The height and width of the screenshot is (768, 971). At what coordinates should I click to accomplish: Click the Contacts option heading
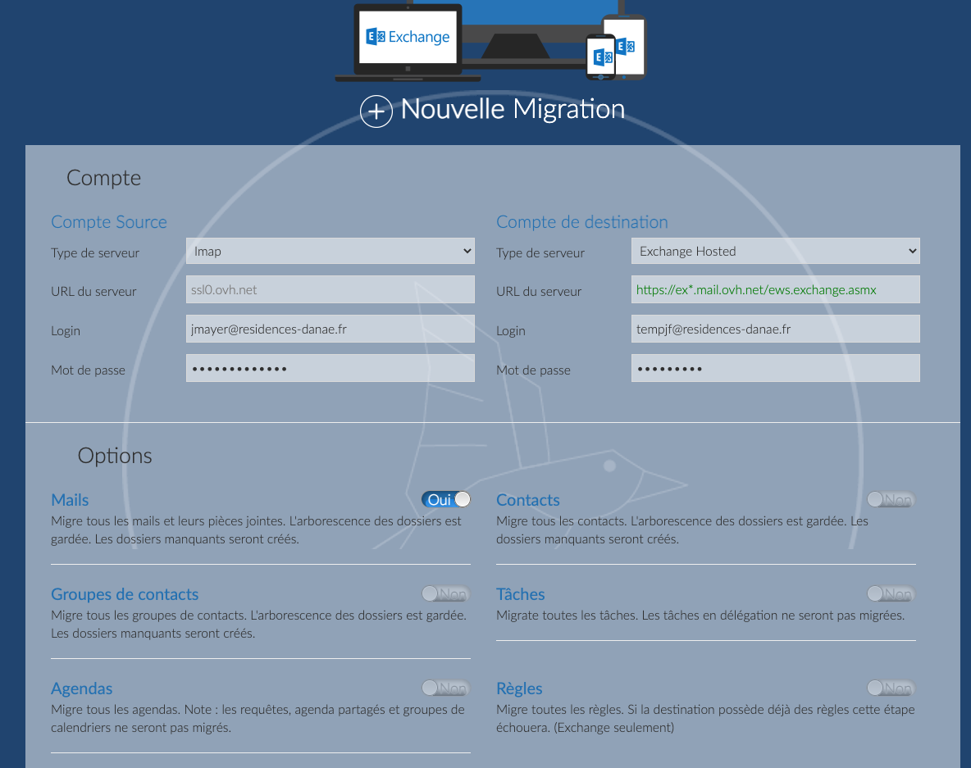[x=528, y=500]
